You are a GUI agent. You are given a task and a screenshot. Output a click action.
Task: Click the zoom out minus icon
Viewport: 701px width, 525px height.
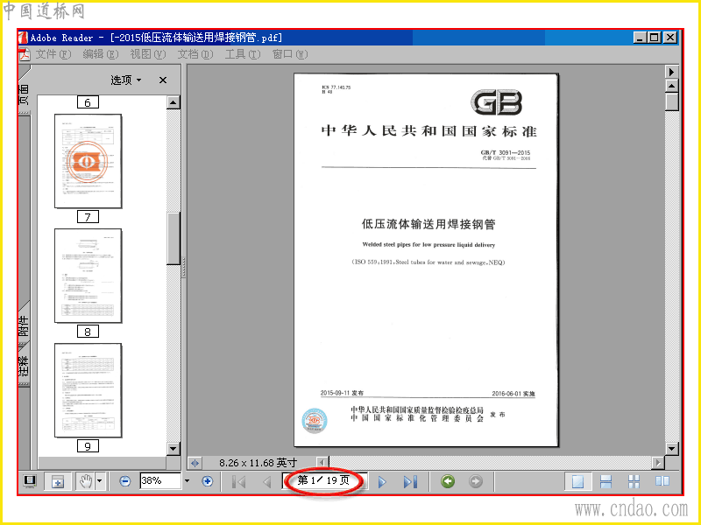click(124, 481)
